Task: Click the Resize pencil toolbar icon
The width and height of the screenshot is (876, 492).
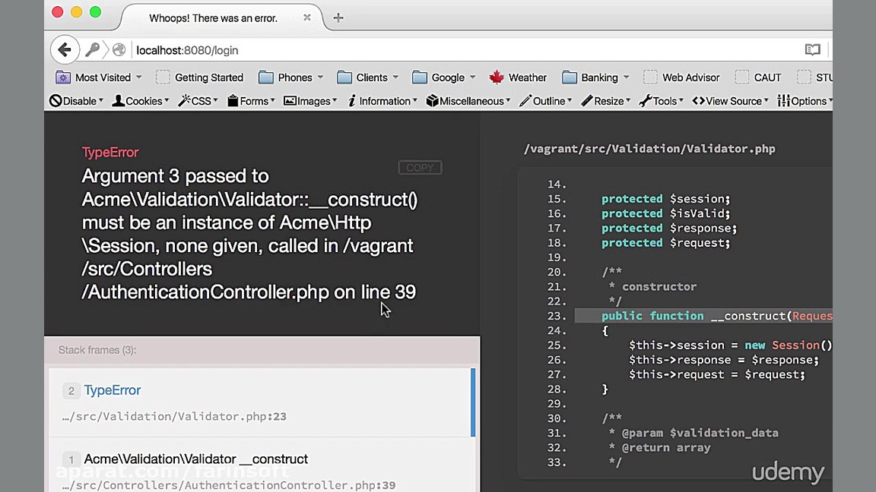Action: click(x=586, y=101)
